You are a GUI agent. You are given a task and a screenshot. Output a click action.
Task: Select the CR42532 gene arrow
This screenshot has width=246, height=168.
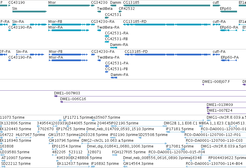[120, 12]
